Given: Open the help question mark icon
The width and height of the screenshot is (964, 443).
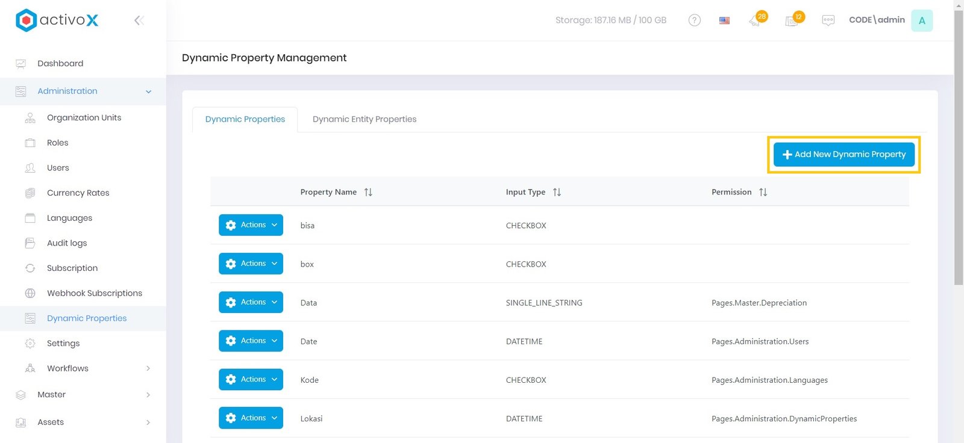Looking at the screenshot, I should point(694,20).
